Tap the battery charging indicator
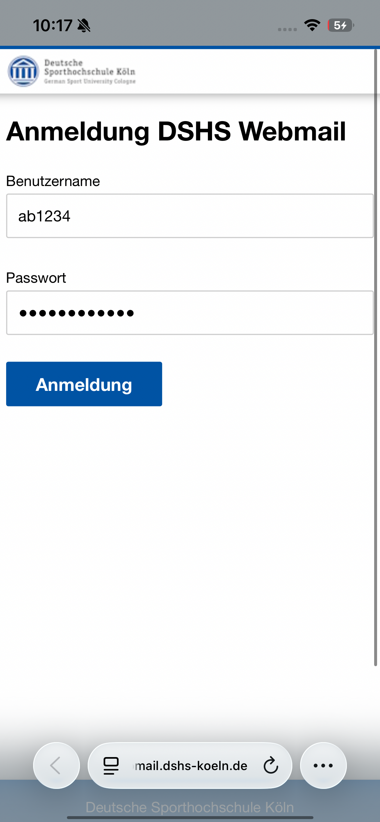Screen dimensions: 380x822 point(340,25)
